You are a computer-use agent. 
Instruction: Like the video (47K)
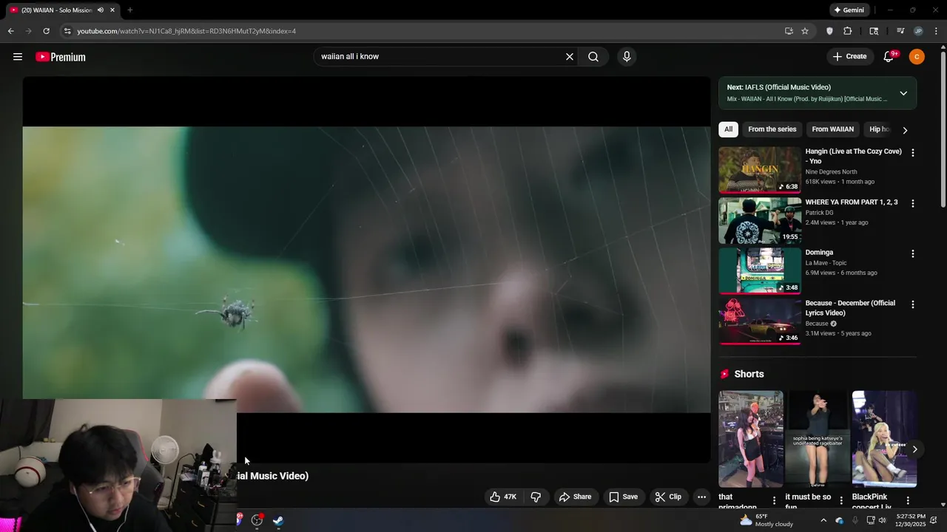click(503, 497)
